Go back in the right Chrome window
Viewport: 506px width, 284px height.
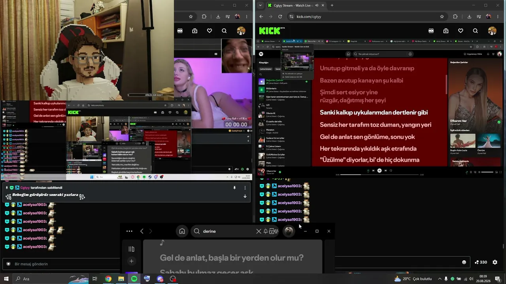261,17
